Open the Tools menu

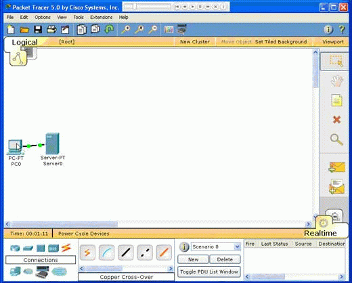pos(79,17)
